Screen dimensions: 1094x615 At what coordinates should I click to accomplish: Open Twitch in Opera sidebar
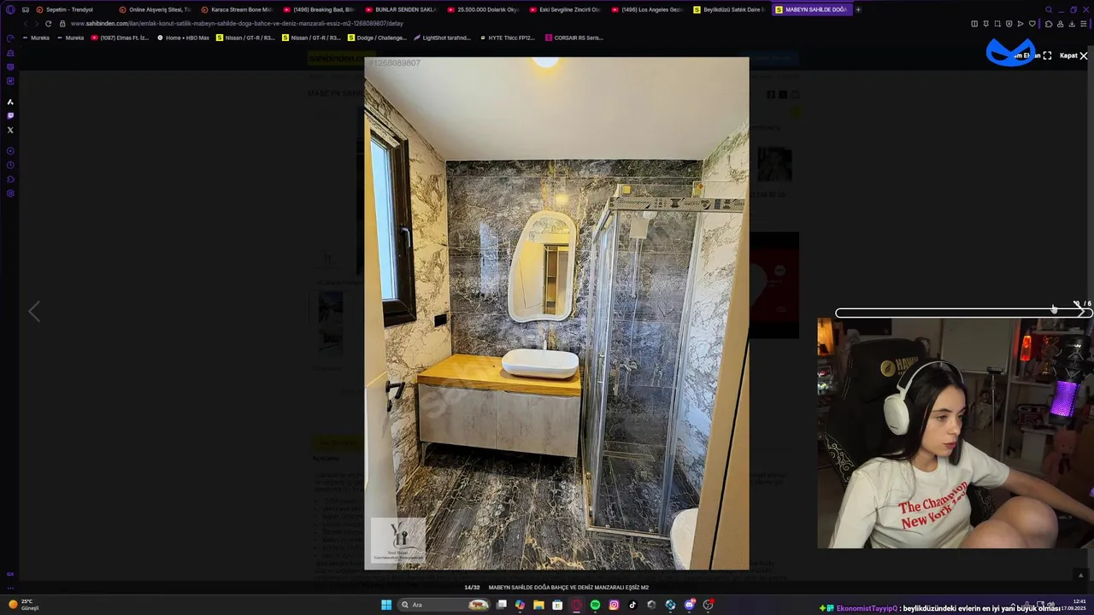(x=10, y=115)
